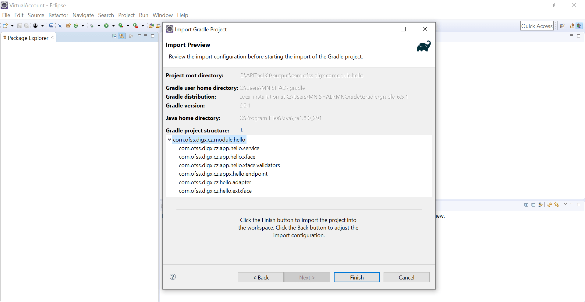This screenshot has height=302, width=585.
Task: Click the Finish button to import project
Action: [356, 277]
